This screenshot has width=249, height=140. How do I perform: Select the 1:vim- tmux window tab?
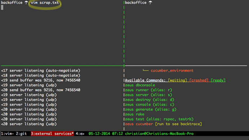(7, 134)
